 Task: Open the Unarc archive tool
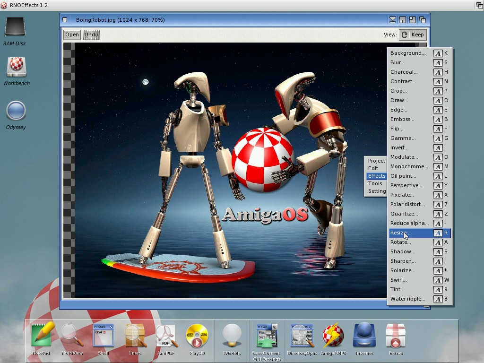(135, 336)
